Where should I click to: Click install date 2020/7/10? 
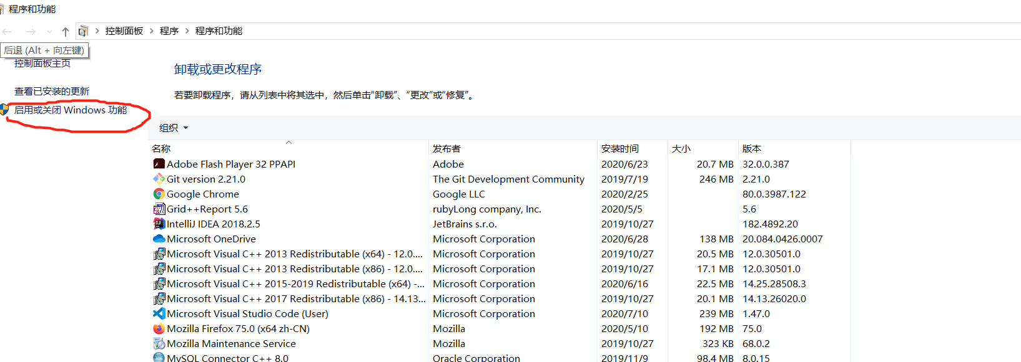tap(624, 313)
